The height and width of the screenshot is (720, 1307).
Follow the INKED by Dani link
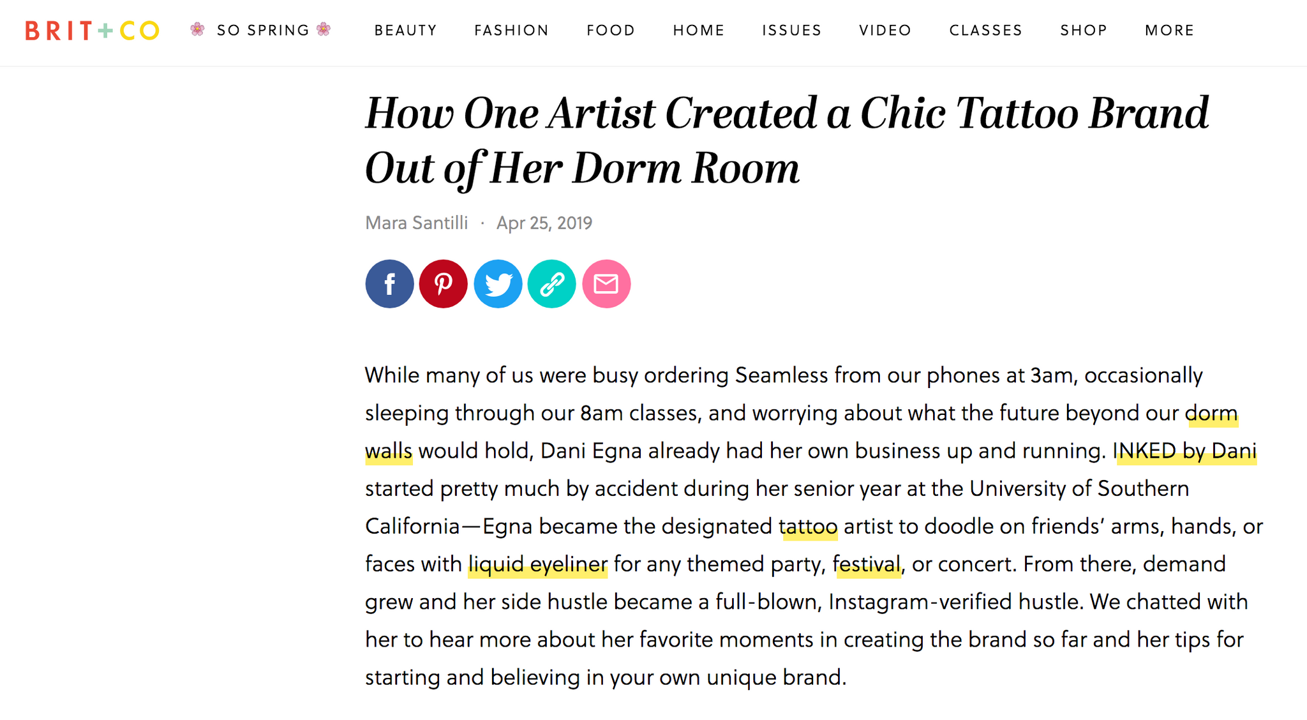coord(1185,451)
